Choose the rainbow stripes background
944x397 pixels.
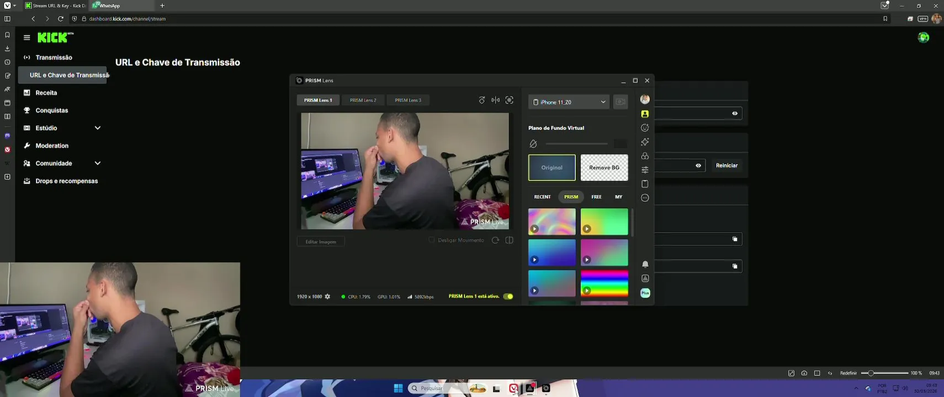pyautogui.click(x=604, y=283)
